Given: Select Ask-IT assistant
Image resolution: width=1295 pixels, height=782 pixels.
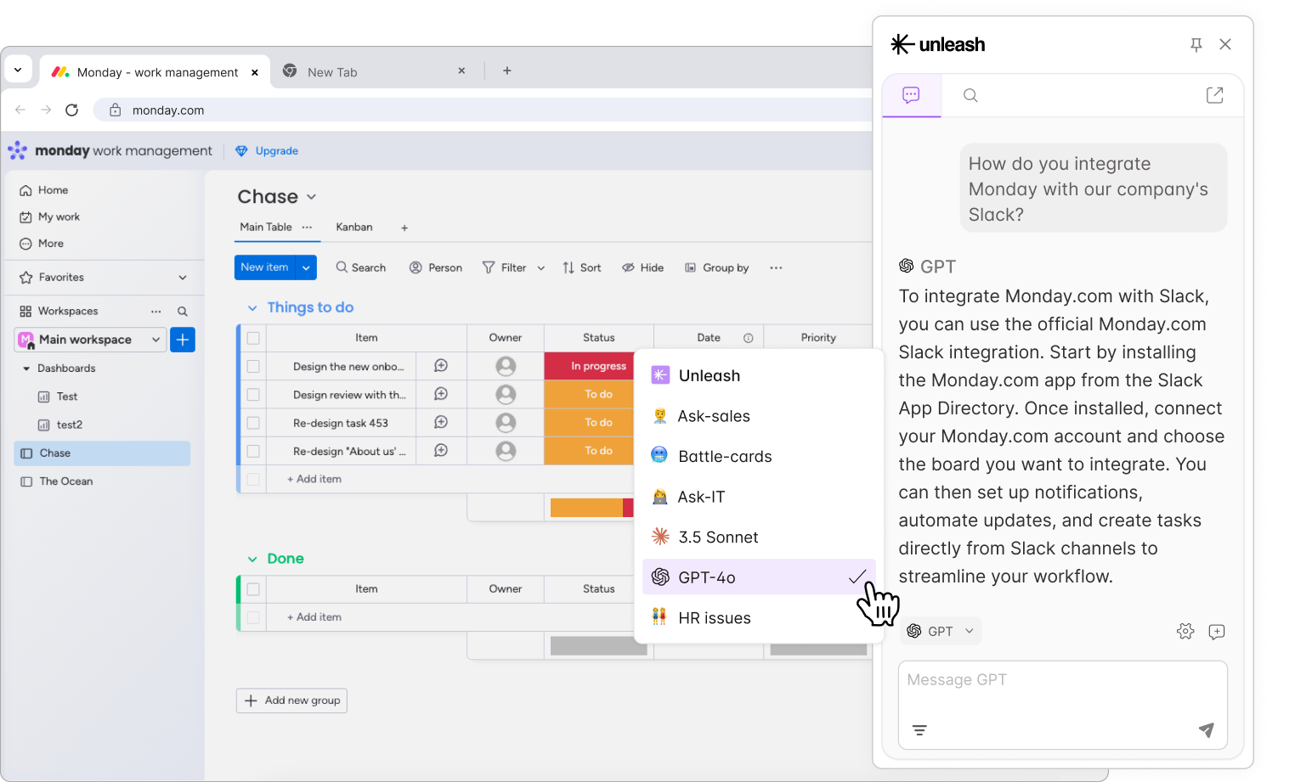Looking at the screenshot, I should [757, 497].
